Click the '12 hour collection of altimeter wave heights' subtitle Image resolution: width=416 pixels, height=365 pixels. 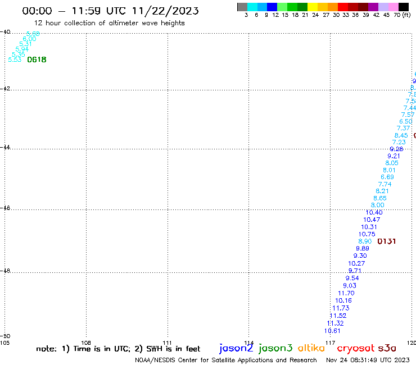(110, 23)
